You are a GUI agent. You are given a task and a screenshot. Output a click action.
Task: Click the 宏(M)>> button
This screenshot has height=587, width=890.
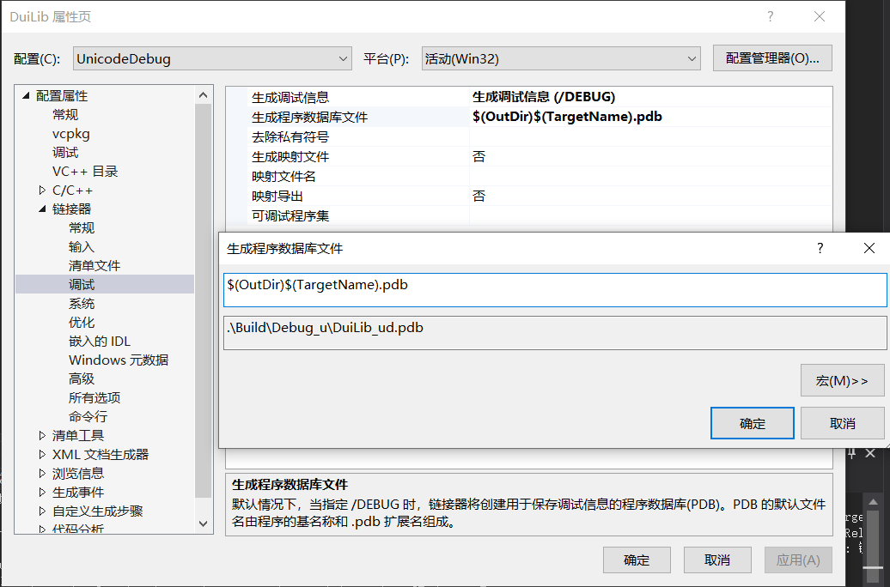coord(842,380)
